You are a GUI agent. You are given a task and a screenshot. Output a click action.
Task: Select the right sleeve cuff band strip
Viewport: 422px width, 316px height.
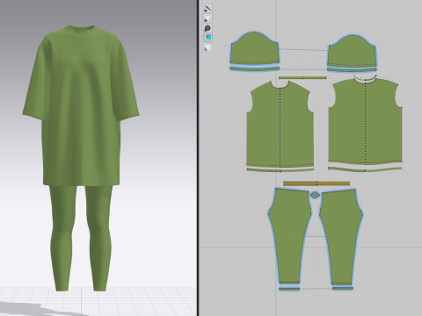tap(352, 69)
